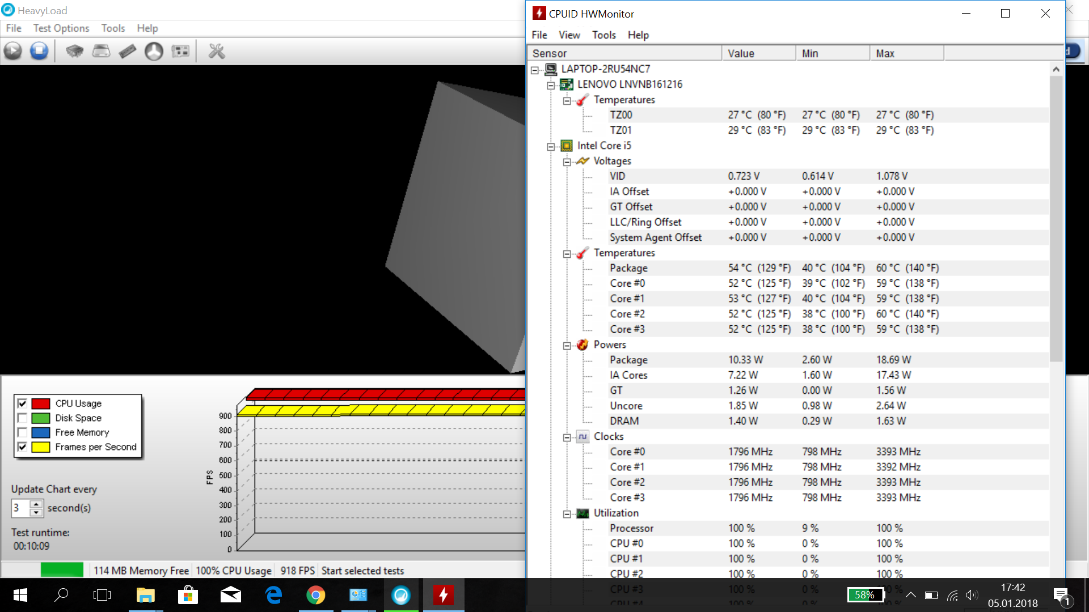Open the View menu in HWMonitor
This screenshot has height=612, width=1089.
coord(569,35)
